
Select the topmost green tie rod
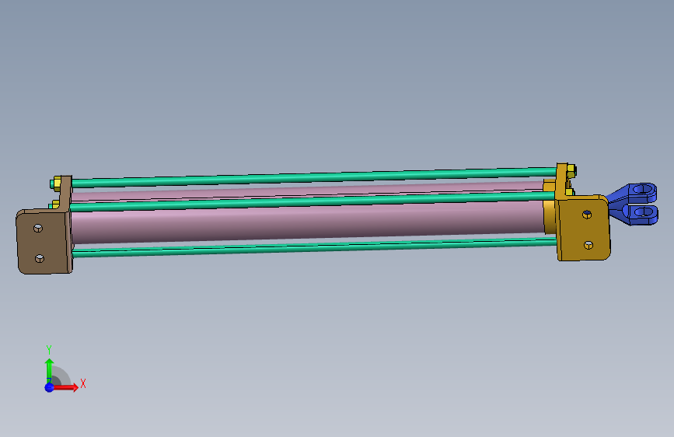[314, 177]
